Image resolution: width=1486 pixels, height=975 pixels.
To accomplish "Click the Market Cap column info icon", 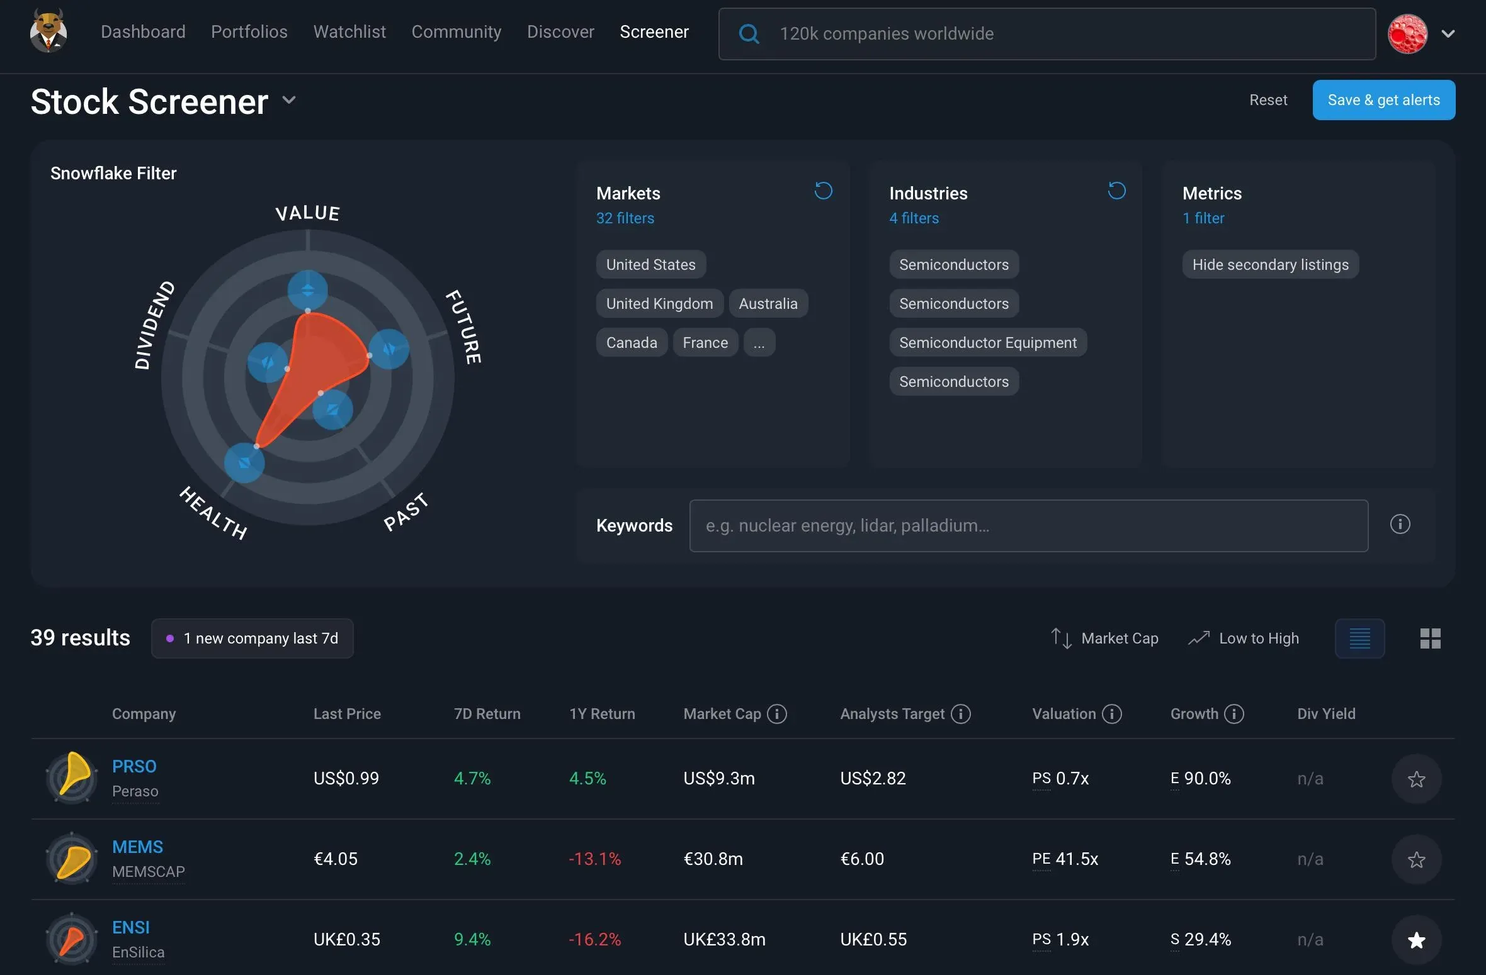I will 777,714.
